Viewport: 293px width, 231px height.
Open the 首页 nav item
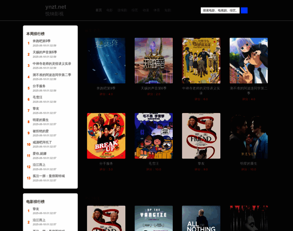click(99, 10)
